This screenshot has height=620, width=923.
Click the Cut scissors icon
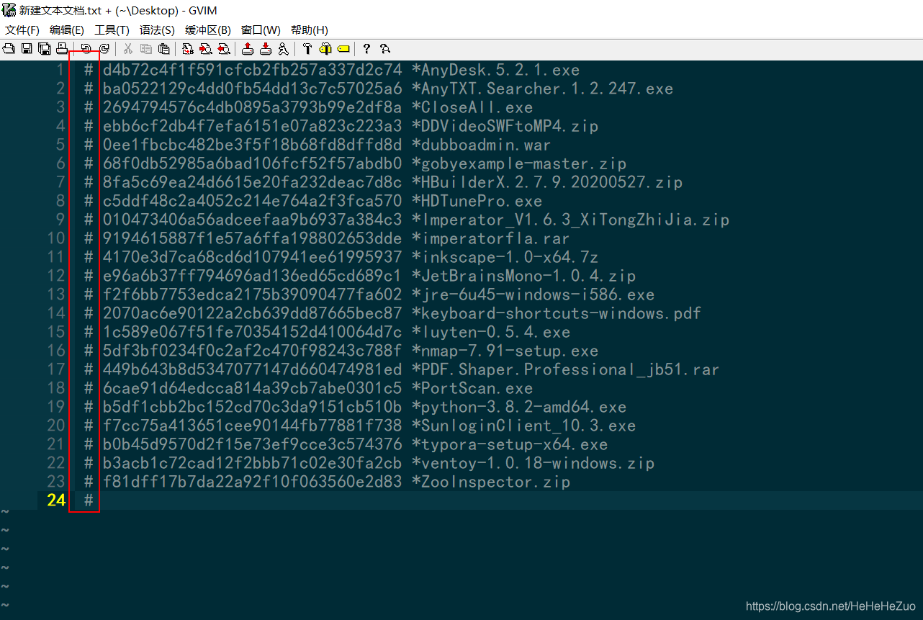pos(128,49)
